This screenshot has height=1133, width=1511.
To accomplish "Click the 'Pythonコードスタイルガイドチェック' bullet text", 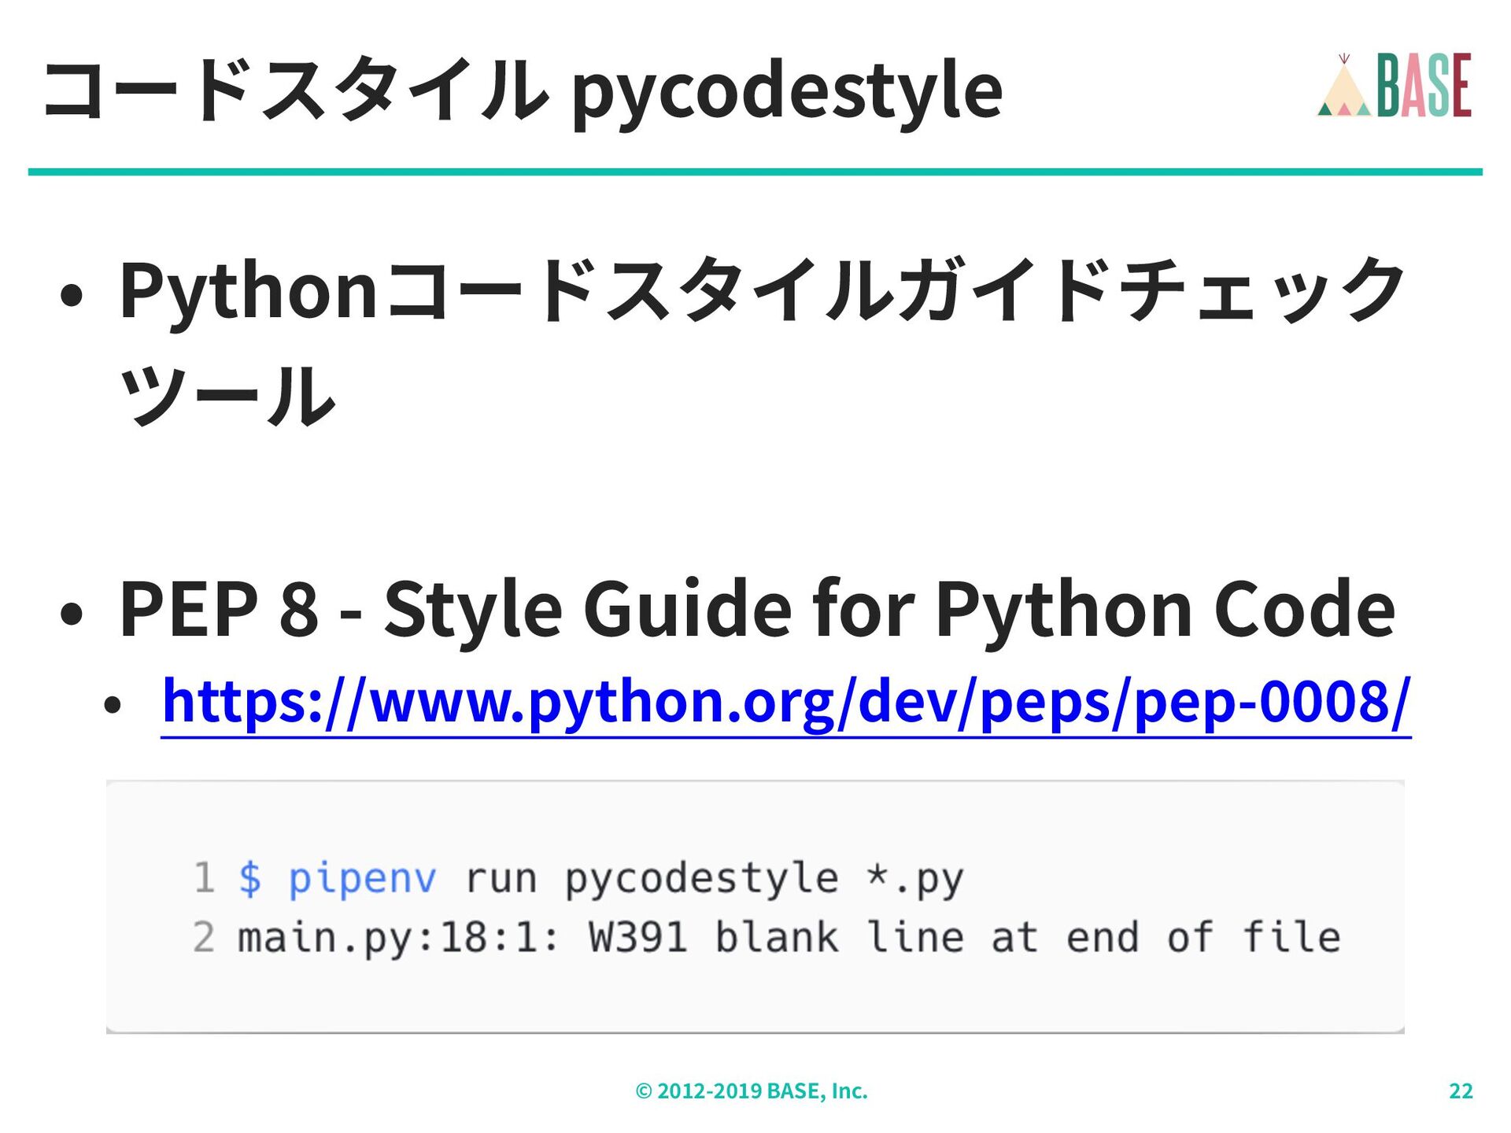I will (760, 291).
